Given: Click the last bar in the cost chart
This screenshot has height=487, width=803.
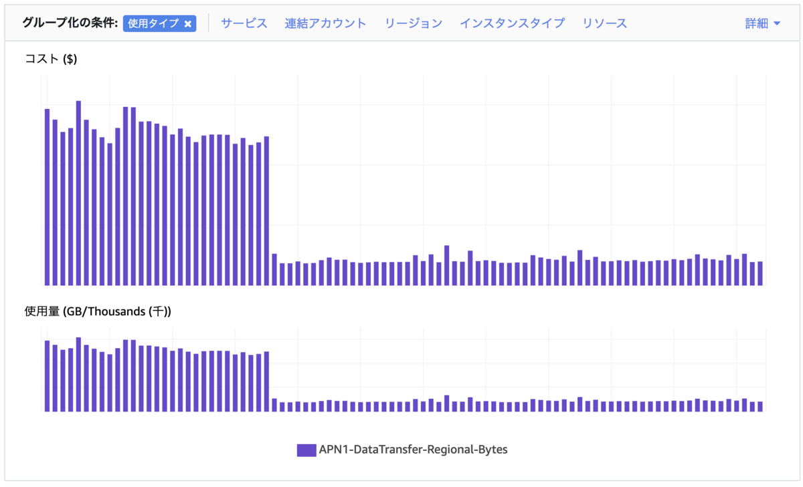Looking at the screenshot, I should coord(760,273).
